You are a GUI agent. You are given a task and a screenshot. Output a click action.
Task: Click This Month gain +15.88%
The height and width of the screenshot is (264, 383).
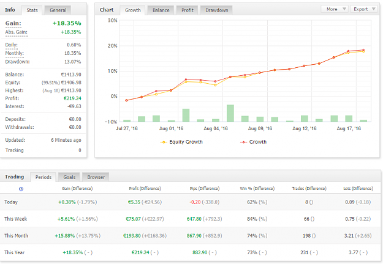click(65, 235)
